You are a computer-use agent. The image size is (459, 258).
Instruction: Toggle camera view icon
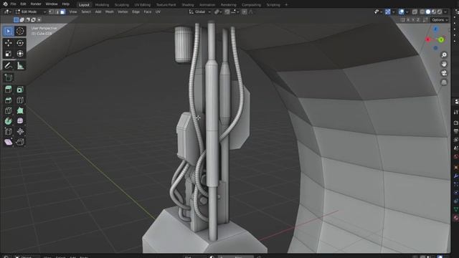tap(444, 73)
